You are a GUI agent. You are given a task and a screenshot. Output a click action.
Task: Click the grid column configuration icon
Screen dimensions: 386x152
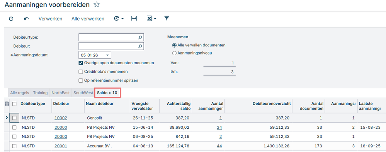coord(7,104)
